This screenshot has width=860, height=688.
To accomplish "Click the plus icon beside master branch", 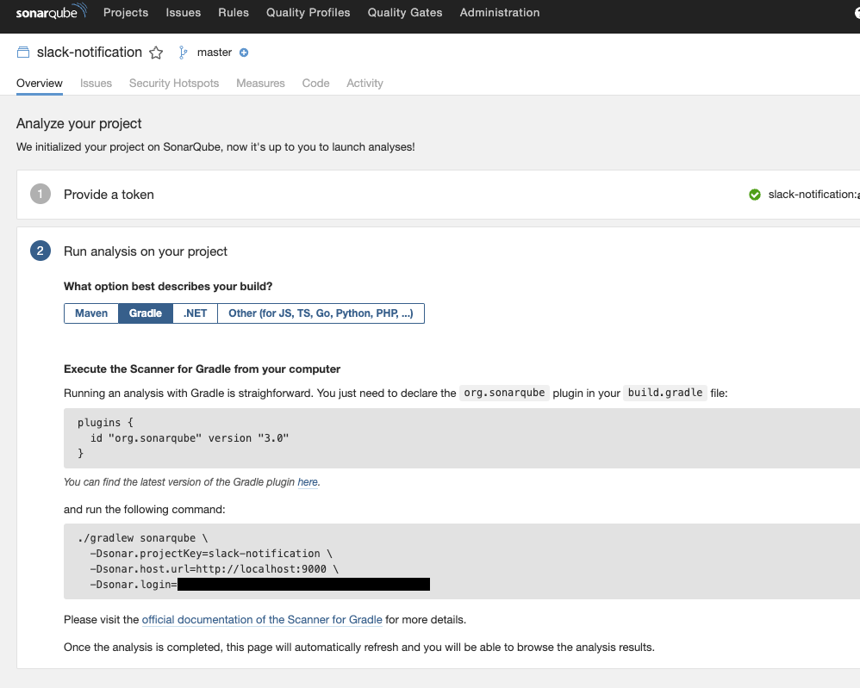I will tap(244, 53).
